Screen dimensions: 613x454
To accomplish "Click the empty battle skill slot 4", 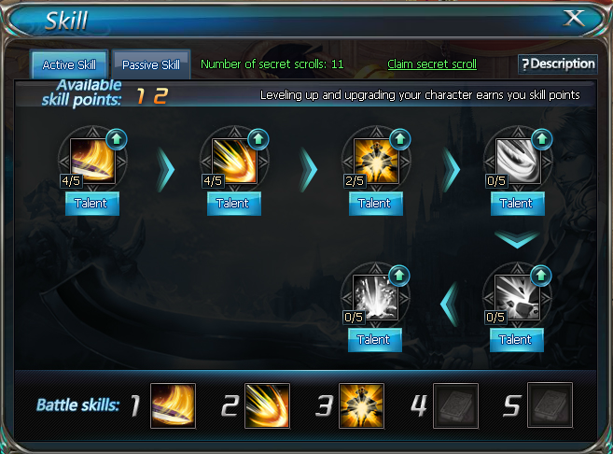I will click(x=456, y=405).
